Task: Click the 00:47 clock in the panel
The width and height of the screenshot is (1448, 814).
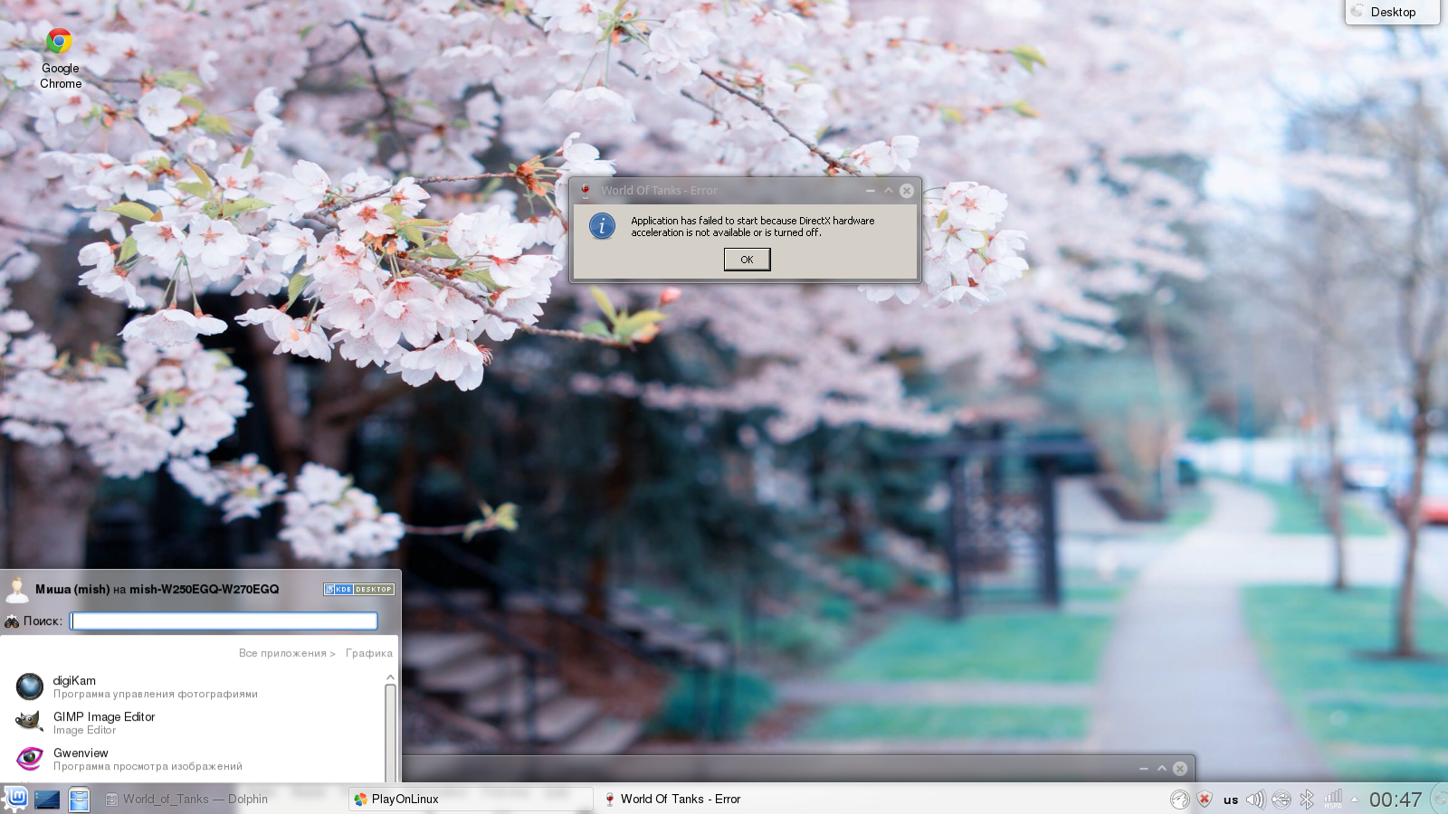Action: pos(1395,800)
